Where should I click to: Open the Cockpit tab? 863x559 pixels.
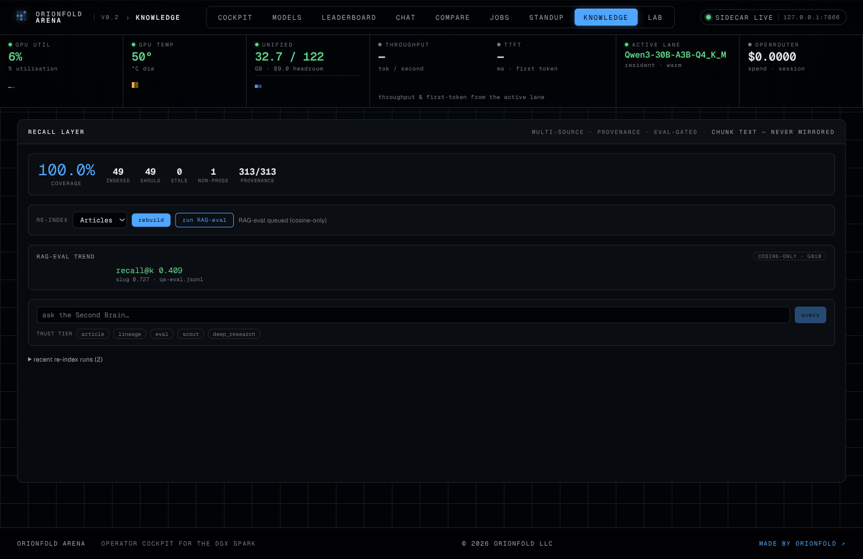click(x=235, y=17)
